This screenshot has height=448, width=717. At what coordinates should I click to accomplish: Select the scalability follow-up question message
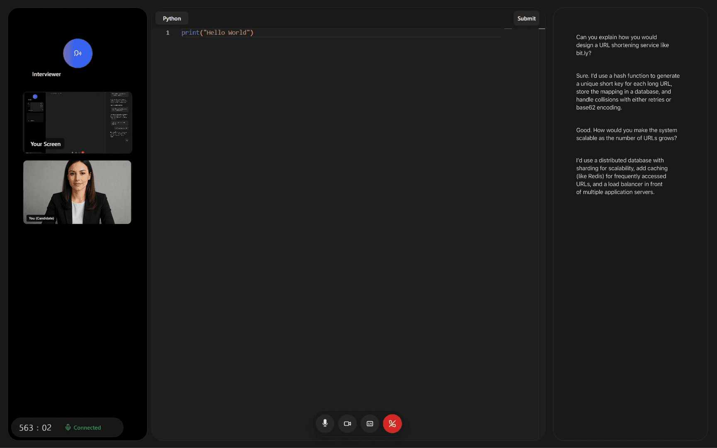click(626, 134)
